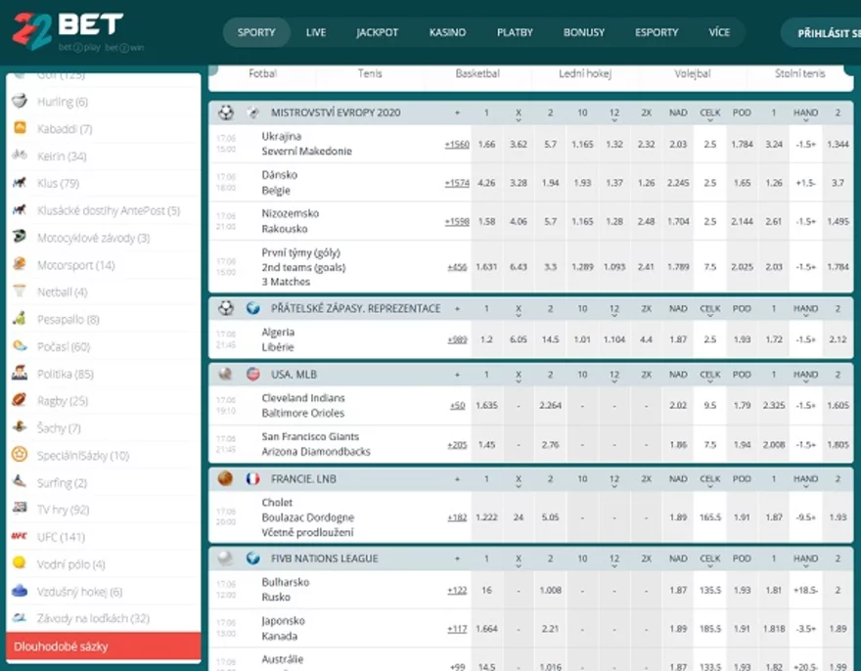
Task: Click the French flag icon beside Francie LNB
Action: [252, 479]
